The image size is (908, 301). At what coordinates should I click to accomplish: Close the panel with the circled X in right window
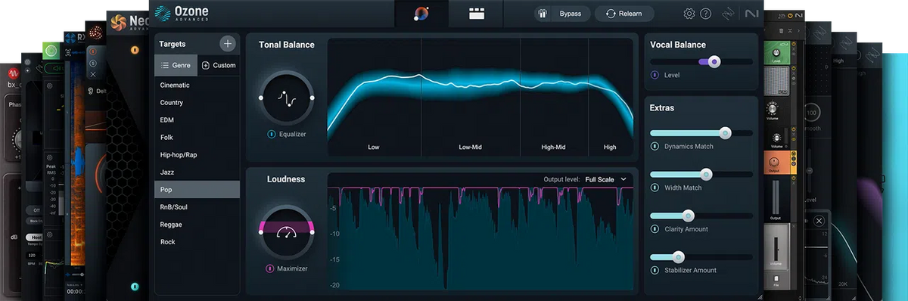(x=819, y=221)
